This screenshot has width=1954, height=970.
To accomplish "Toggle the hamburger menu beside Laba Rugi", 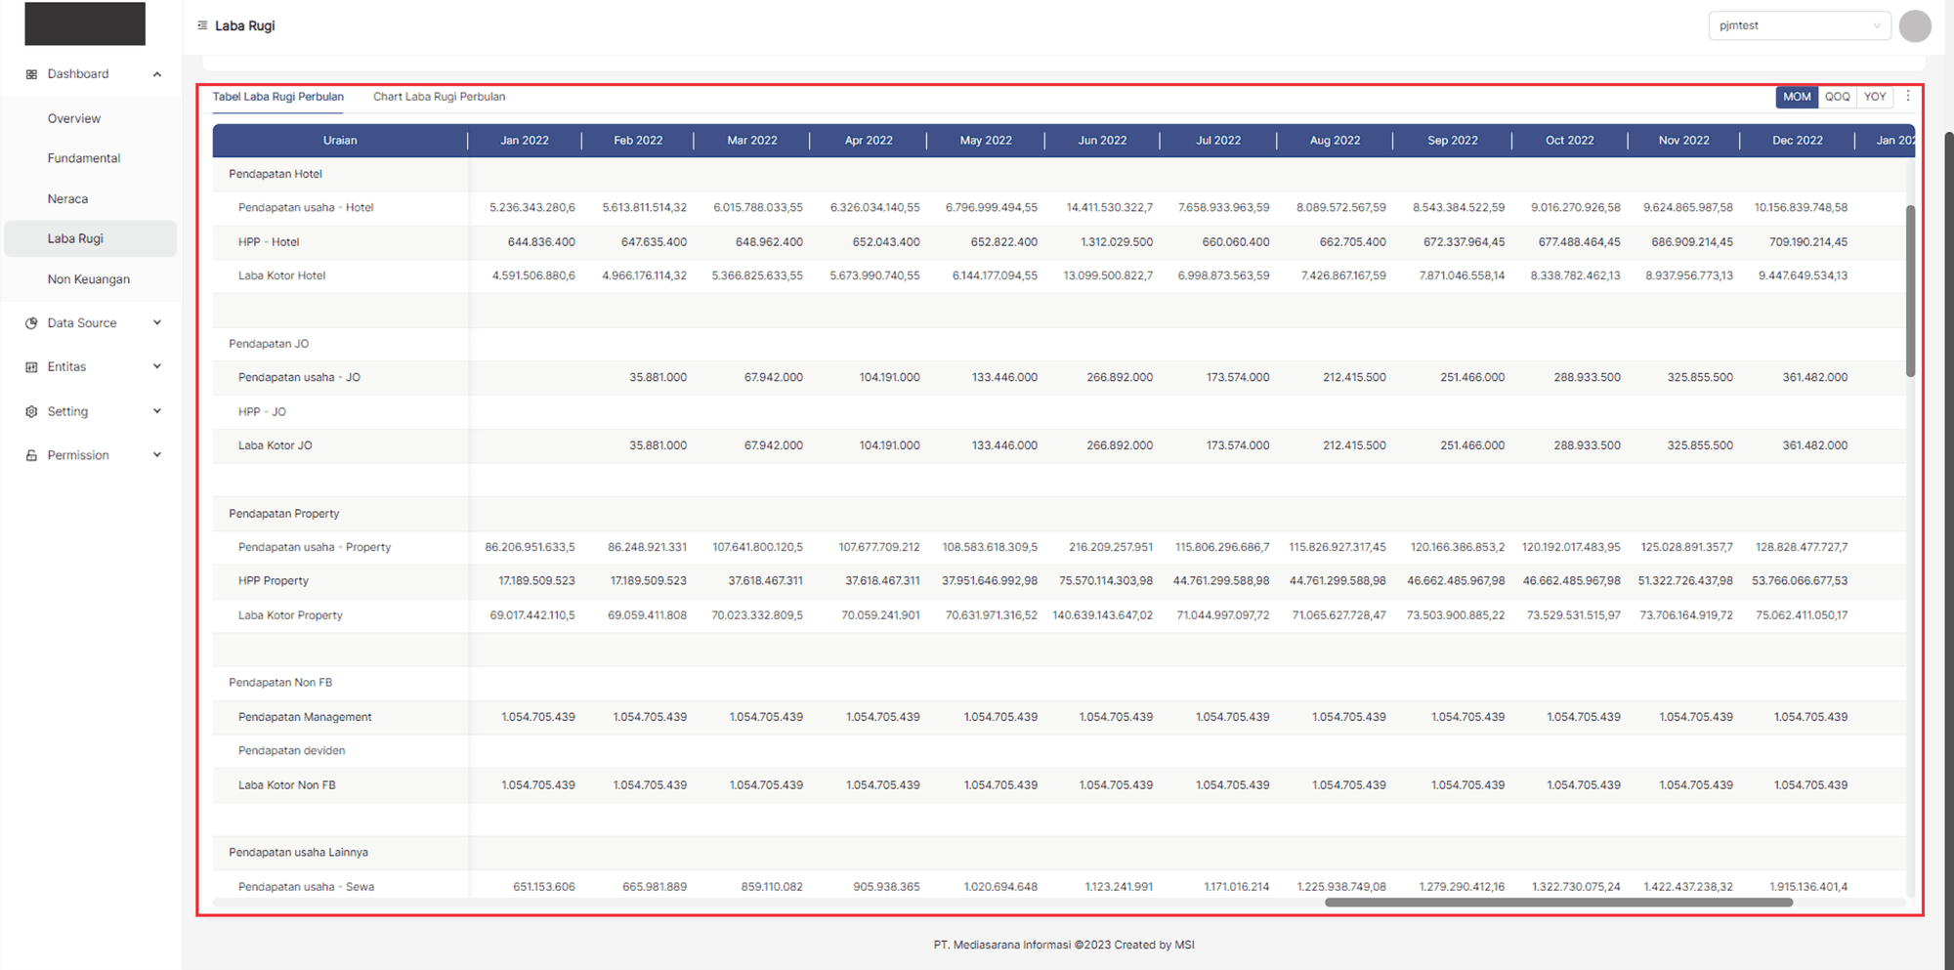I will 202,25.
